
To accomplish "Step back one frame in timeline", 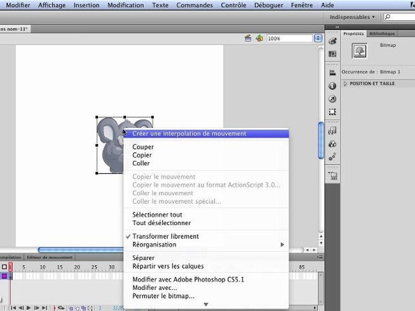I will click(21, 308).
